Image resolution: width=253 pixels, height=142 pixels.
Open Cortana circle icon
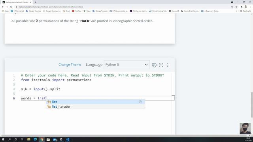tap(16, 139)
